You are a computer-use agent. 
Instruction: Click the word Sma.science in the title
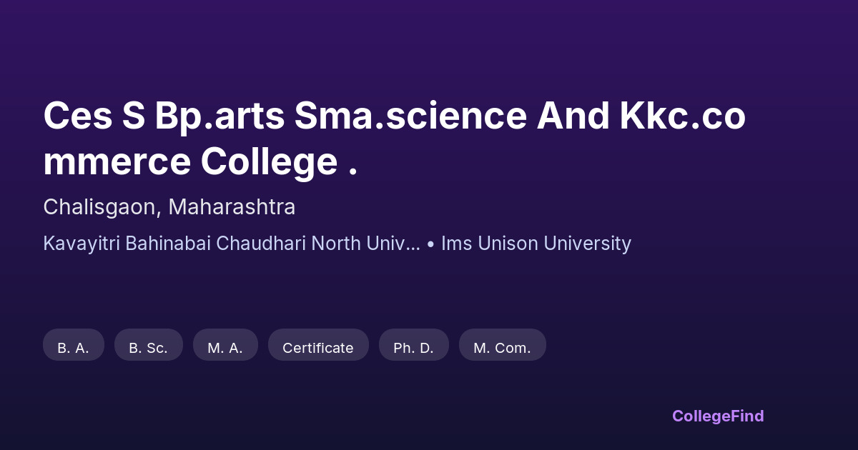click(410, 116)
